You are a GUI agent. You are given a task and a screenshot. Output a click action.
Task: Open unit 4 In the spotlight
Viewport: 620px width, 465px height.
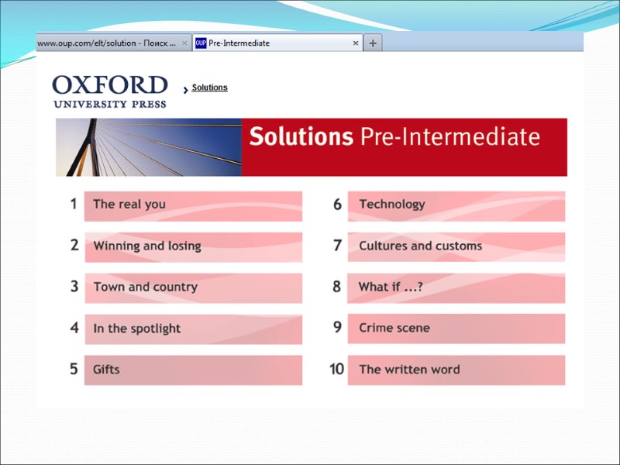[193, 329]
